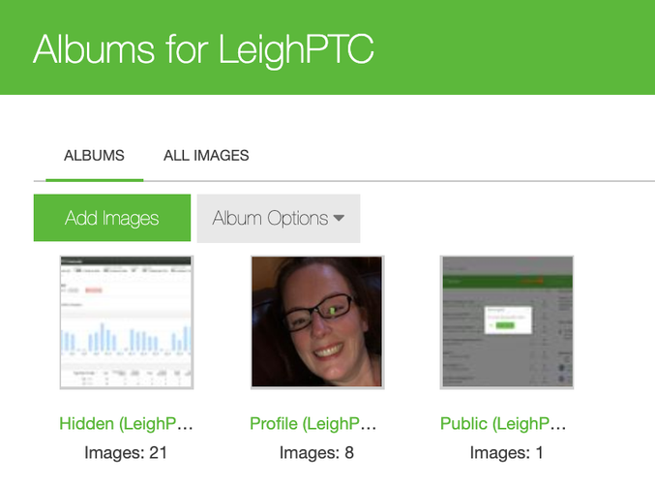Click the 'Albums for LeighPTC' page title
The width and height of the screenshot is (655, 486).
[x=203, y=48]
